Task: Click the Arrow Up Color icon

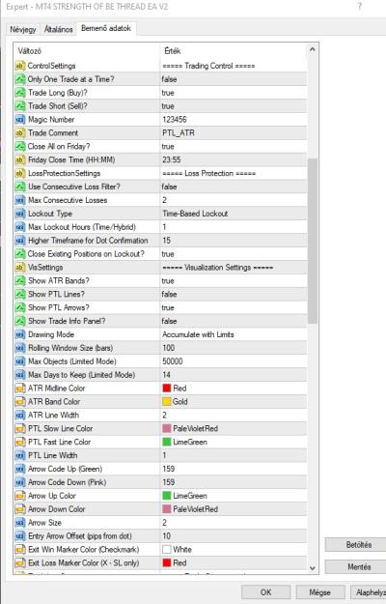Action: pyautogui.click(x=20, y=496)
